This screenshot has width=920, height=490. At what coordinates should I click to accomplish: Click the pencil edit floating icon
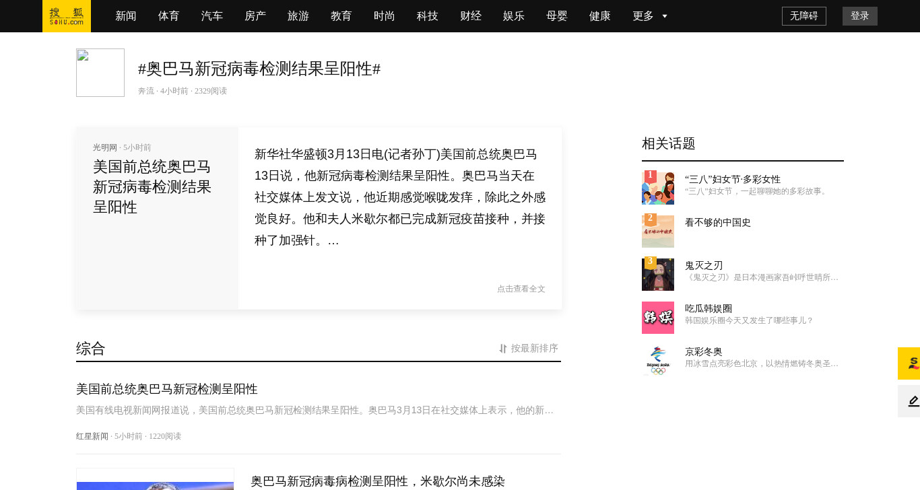[909, 401]
